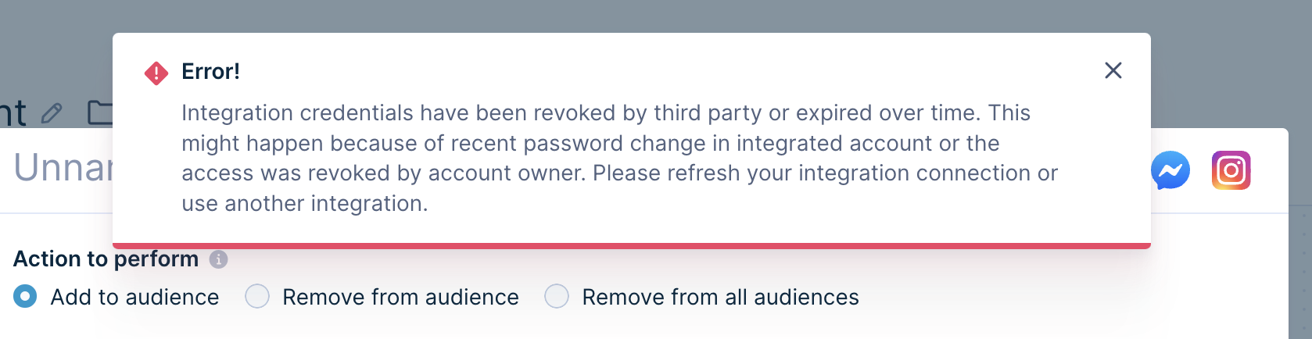Click the "Add to audience" label text
Viewport: 1312px width, 339px height.
click(134, 298)
